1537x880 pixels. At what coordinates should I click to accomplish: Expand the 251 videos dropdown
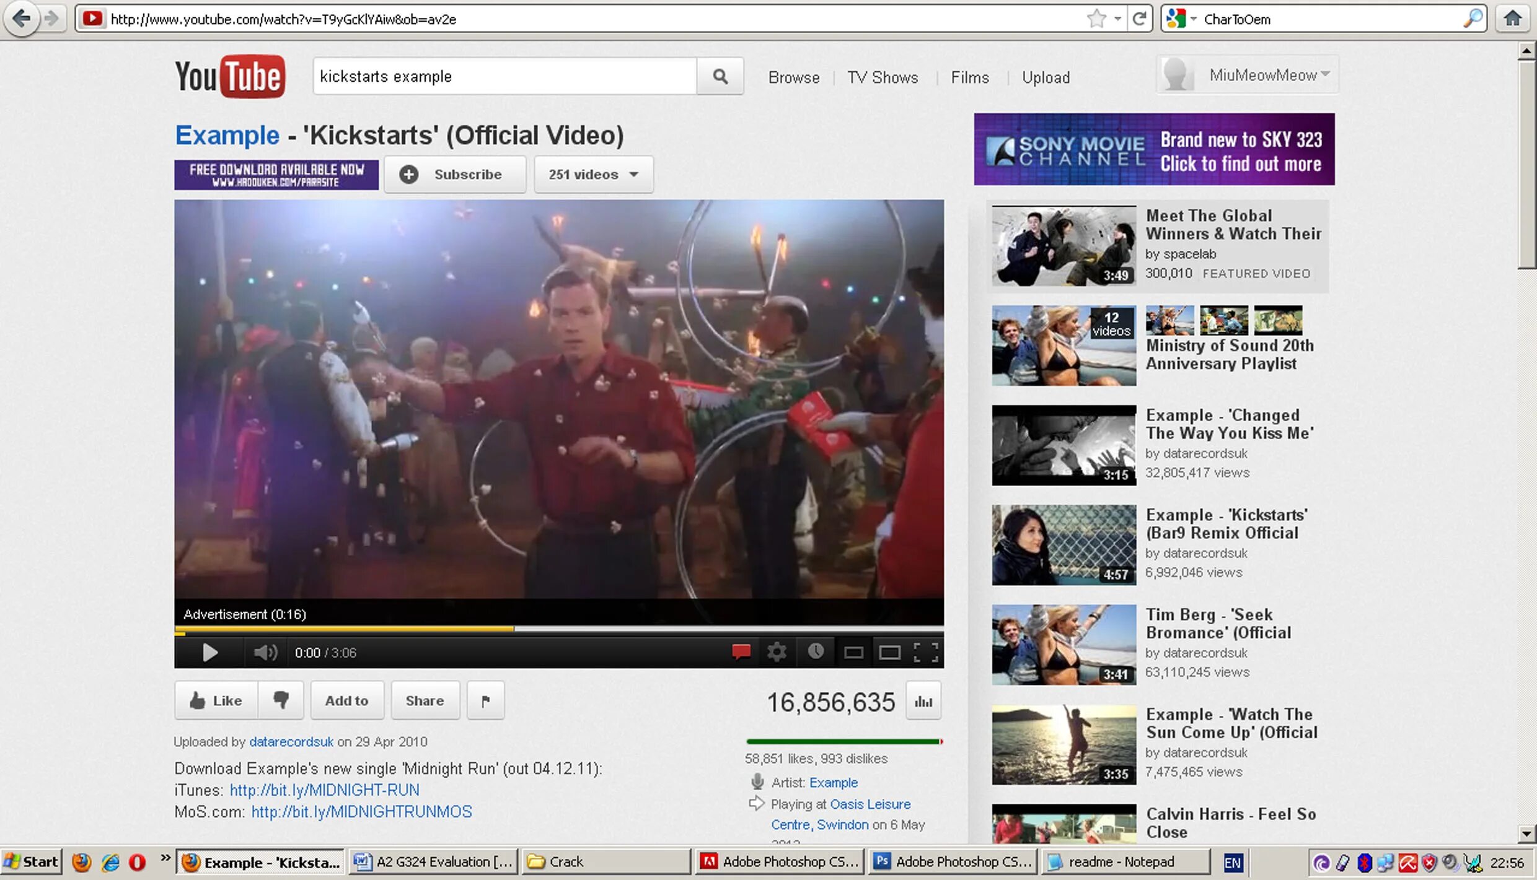tap(594, 175)
